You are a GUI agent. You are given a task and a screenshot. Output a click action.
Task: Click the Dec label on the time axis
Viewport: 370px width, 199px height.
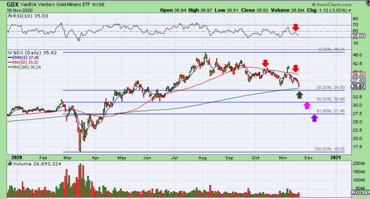pyautogui.click(x=308, y=158)
